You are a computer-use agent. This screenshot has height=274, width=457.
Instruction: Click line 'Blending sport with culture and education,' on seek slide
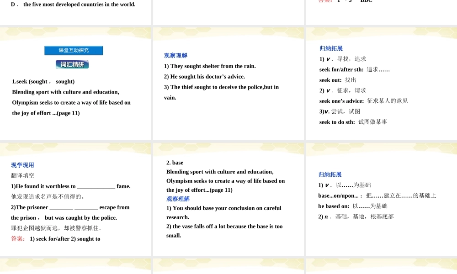(x=65, y=92)
